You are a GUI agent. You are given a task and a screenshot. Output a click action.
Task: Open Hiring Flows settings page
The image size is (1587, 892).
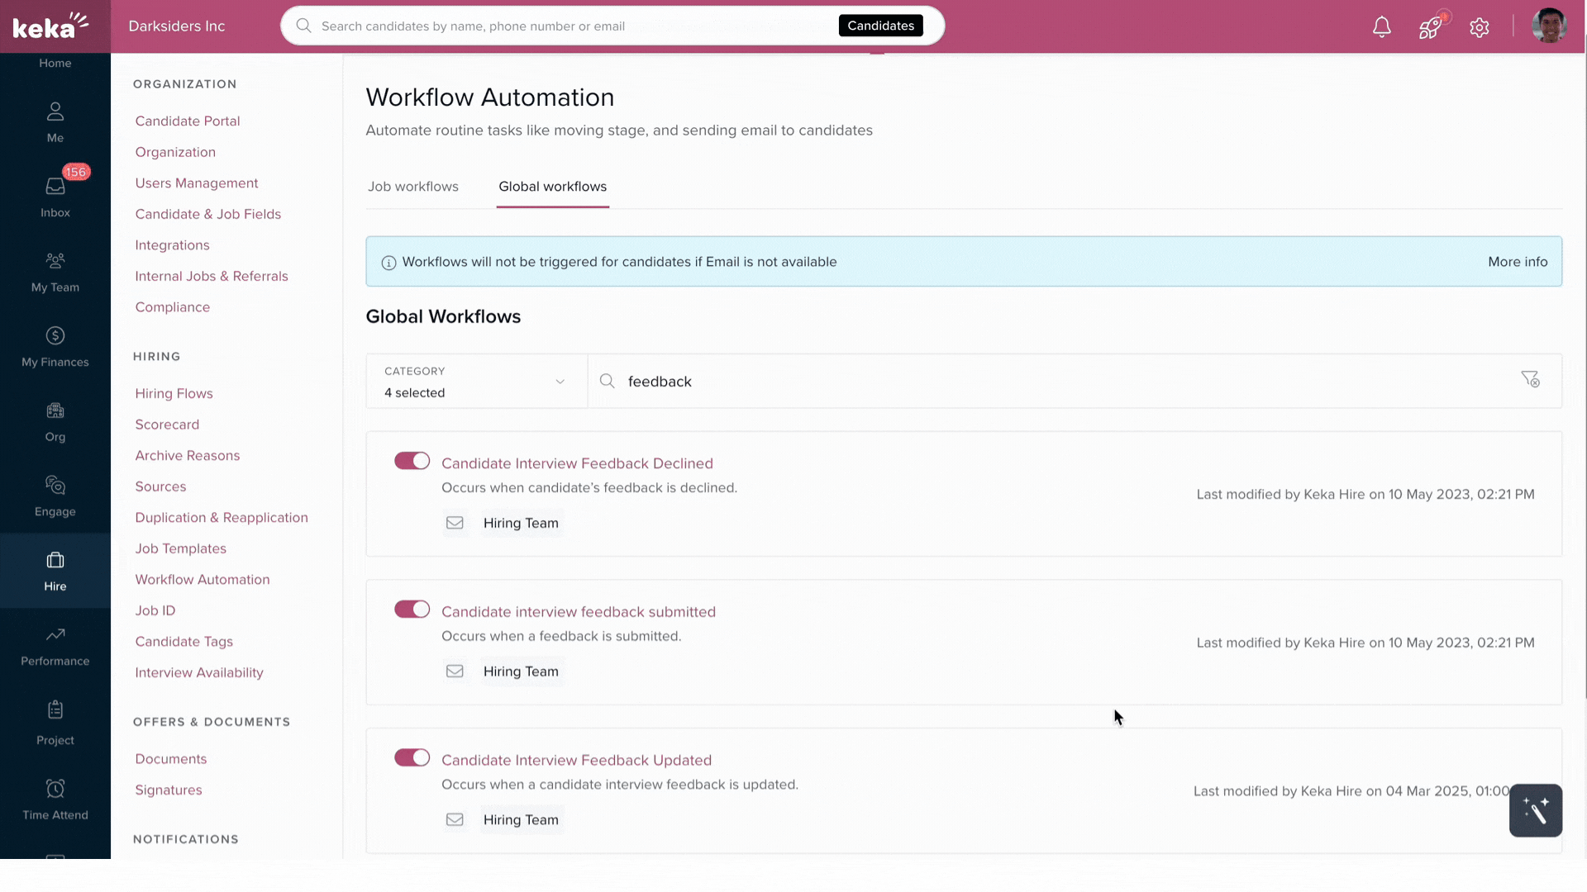point(174,393)
